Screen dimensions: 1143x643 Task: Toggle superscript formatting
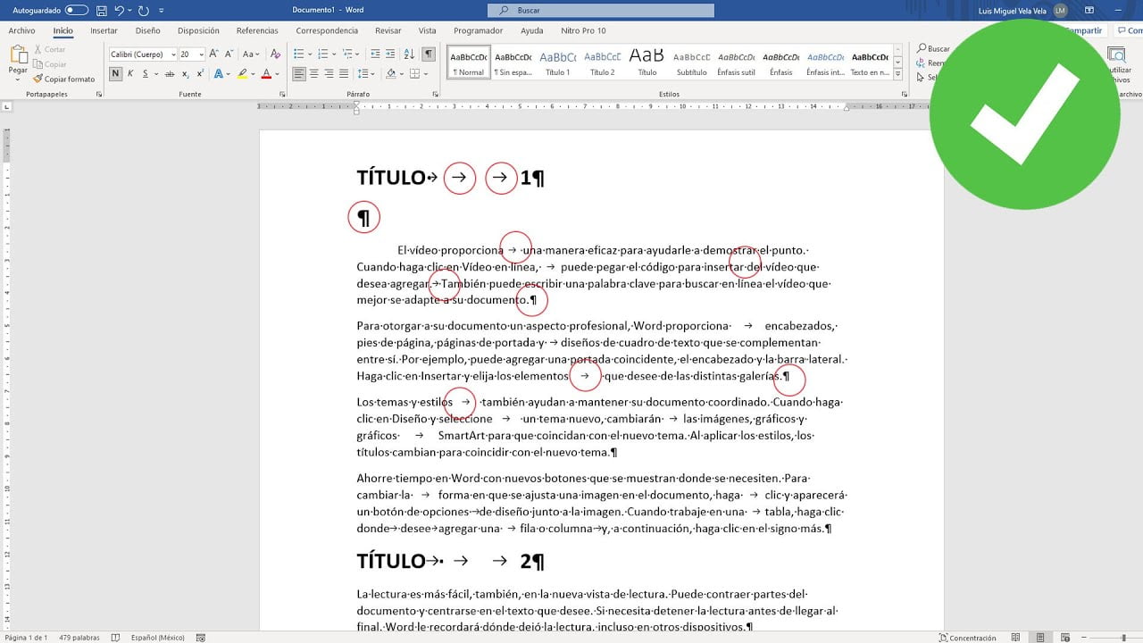pos(199,73)
